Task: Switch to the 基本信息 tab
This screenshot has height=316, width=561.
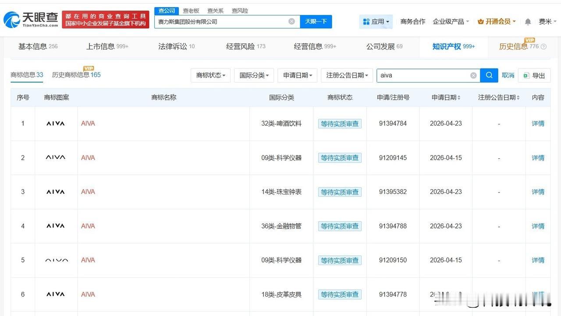Action: tap(38, 47)
